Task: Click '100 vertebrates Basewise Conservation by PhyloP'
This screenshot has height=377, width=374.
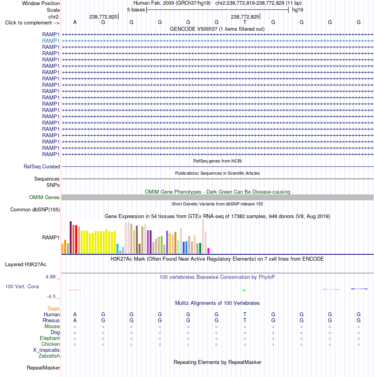Action: [217, 277]
